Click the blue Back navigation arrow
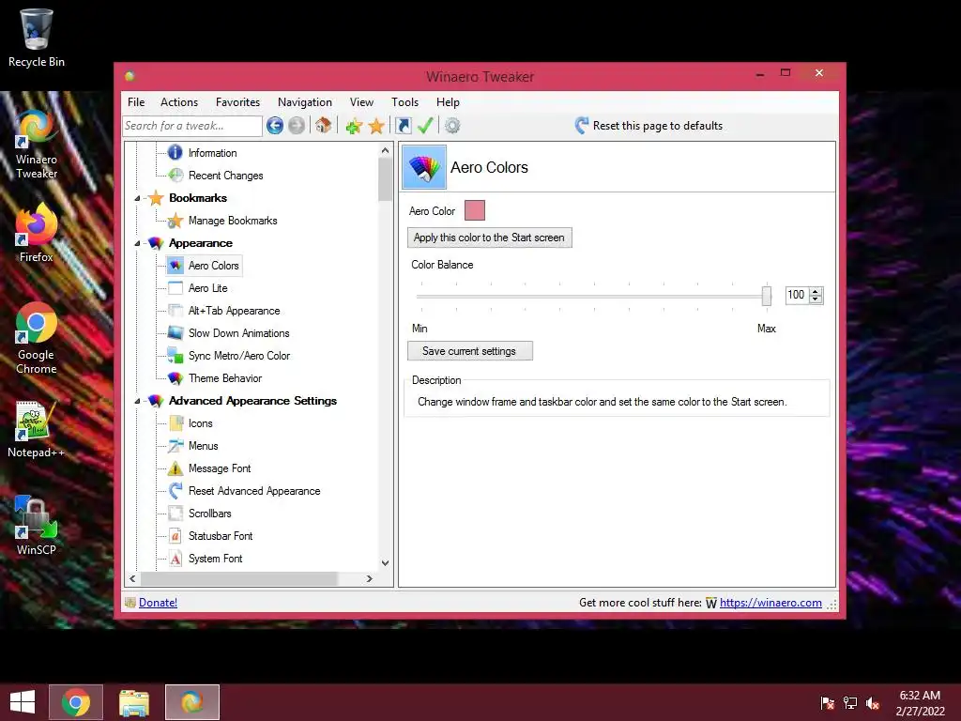This screenshot has width=961, height=721. pos(275,126)
